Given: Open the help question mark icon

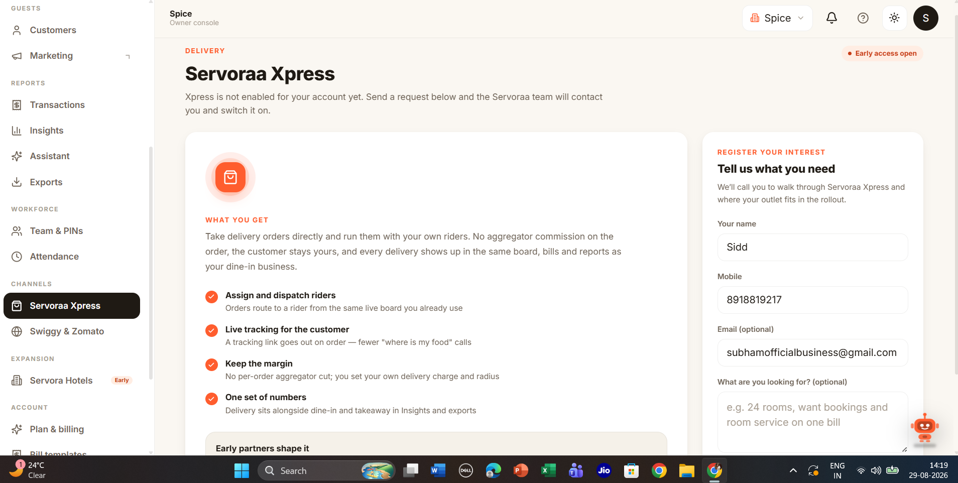Looking at the screenshot, I should click(863, 18).
